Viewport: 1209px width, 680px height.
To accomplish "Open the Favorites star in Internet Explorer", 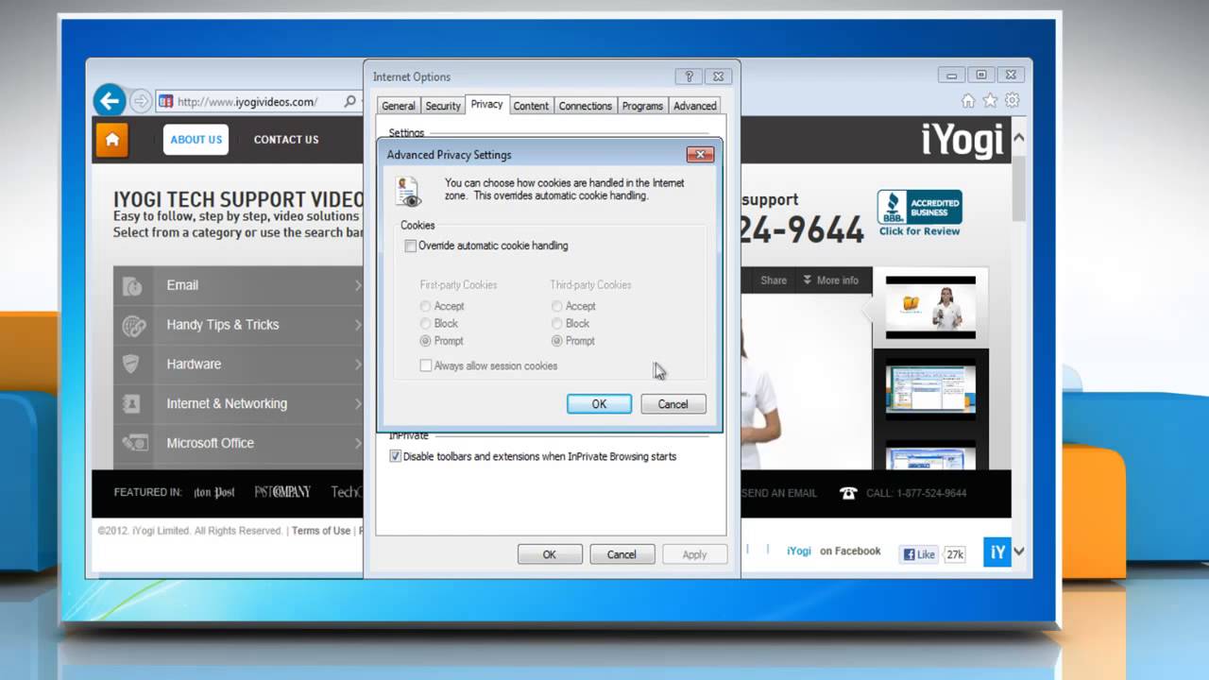I will [x=990, y=100].
